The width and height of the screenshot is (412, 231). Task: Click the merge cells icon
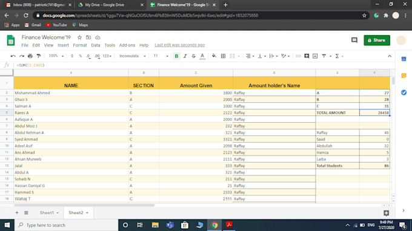[232, 56]
